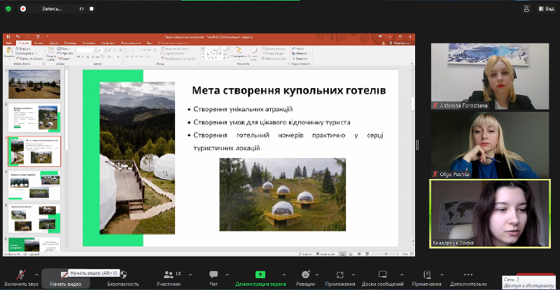Stop the recording in top bar
The width and height of the screenshot is (560, 290).
(92, 8)
